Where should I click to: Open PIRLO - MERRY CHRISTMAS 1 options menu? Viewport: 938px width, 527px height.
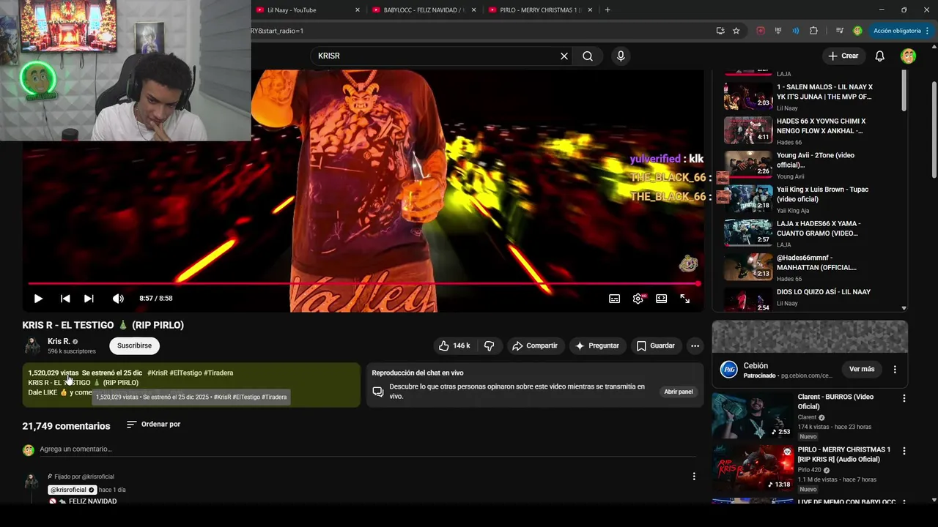coord(904,451)
